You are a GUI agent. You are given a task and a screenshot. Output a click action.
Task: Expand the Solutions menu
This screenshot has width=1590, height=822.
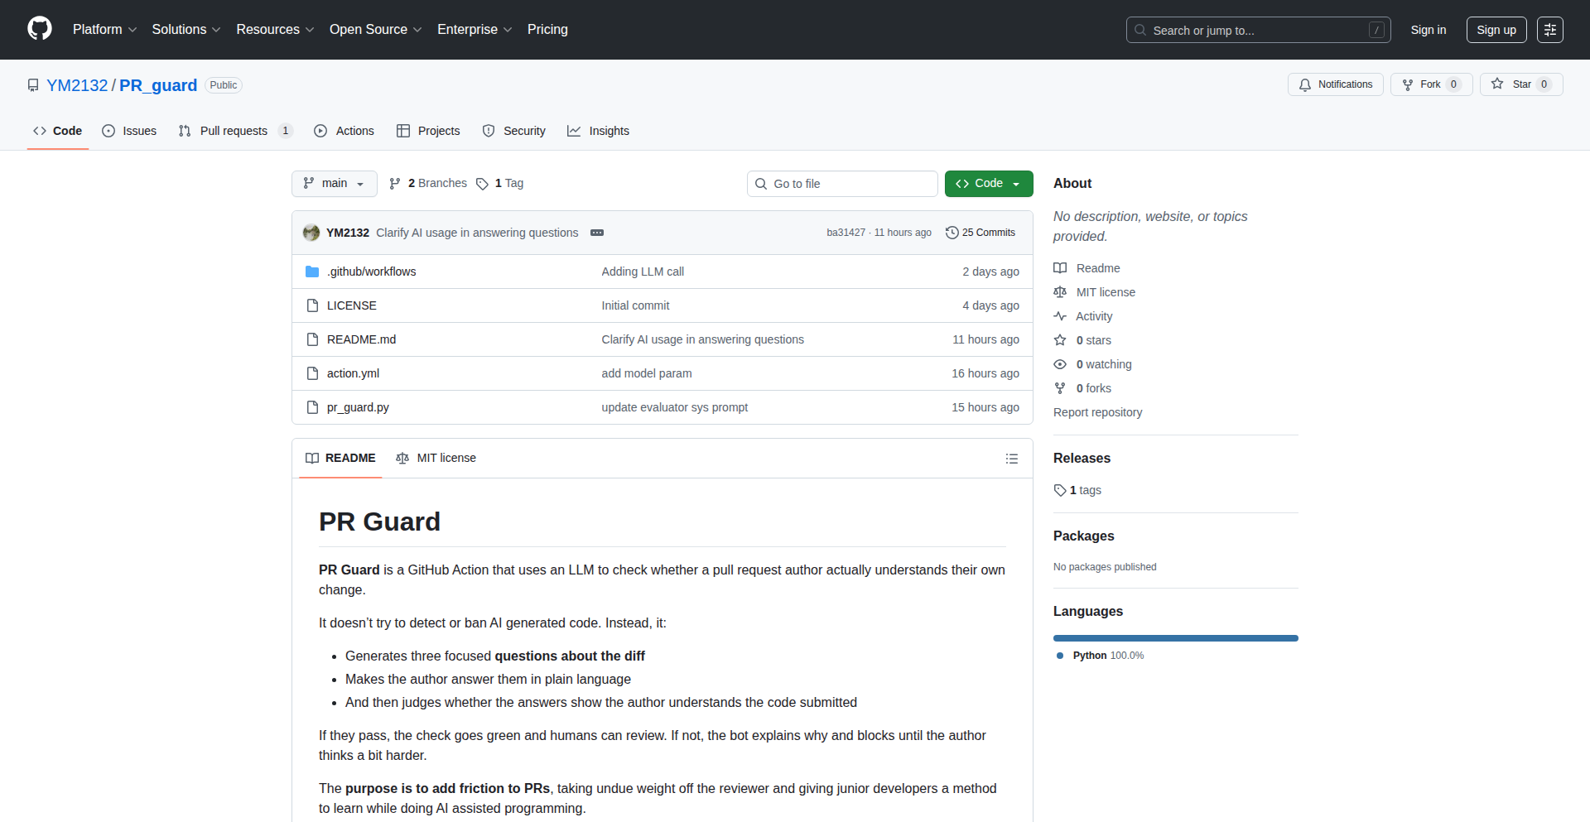point(186,30)
